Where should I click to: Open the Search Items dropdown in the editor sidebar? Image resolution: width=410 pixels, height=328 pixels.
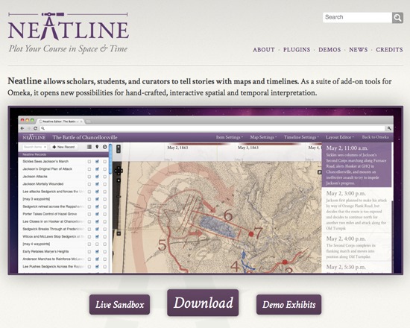pyautogui.click(x=34, y=147)
